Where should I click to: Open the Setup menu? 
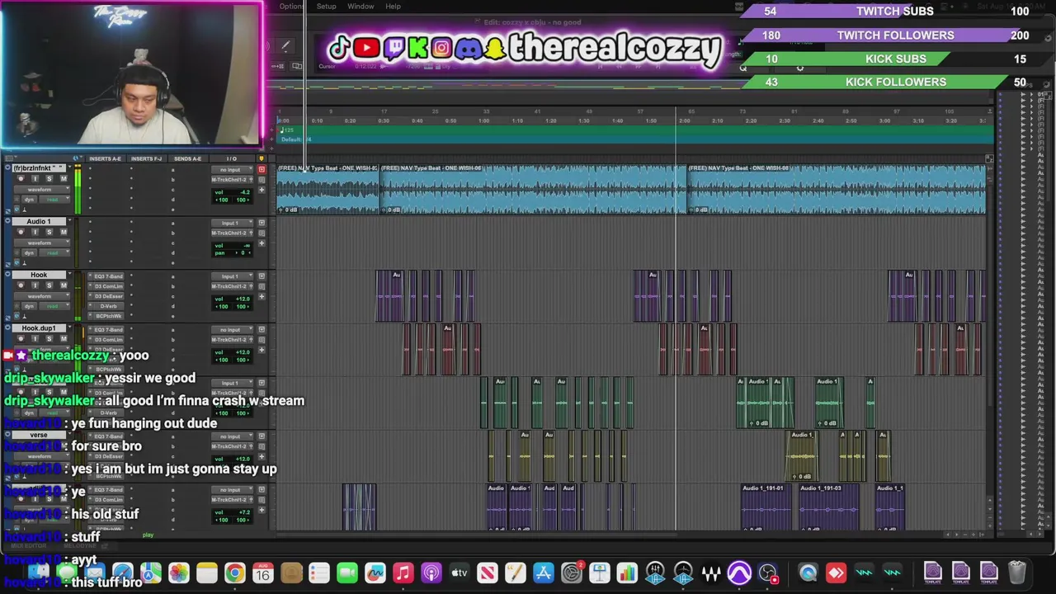(x=326, y=7)
